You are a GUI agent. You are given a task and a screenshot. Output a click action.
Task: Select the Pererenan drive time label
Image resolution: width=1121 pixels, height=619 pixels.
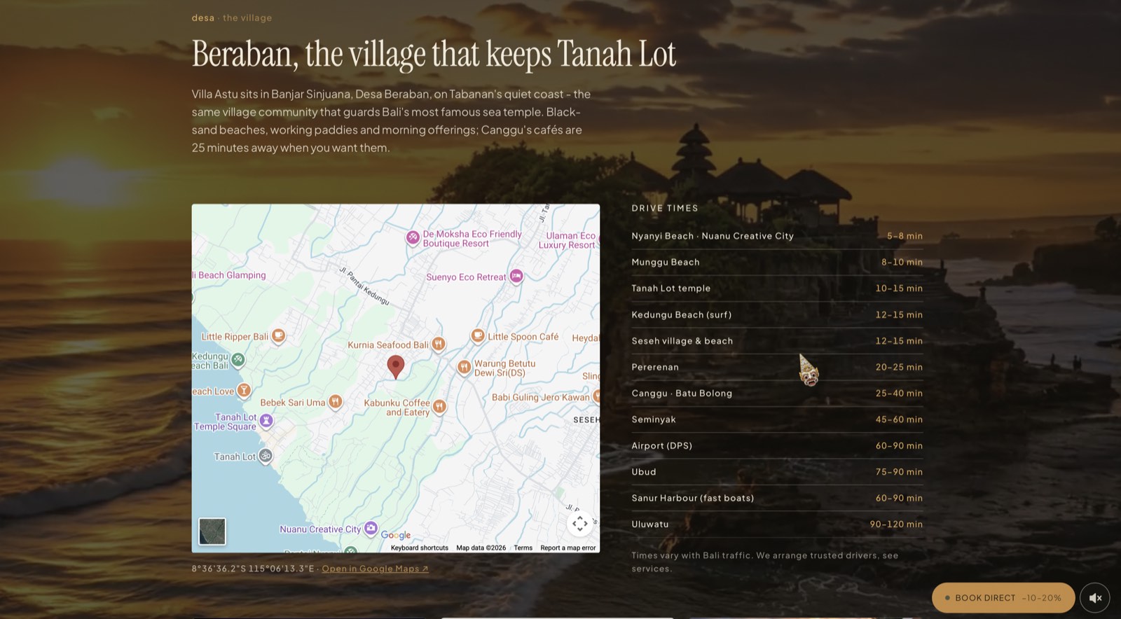tap(655, 367)
